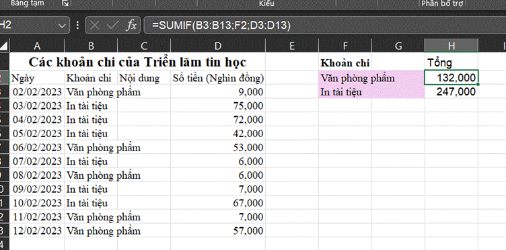
Task: Click the amount cell 9,000
Action: [218, 92]
